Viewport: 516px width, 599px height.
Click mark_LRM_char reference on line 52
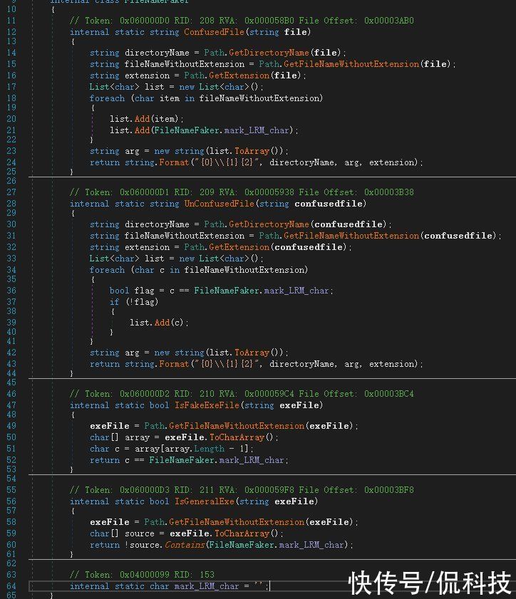[x=252, y=460]
